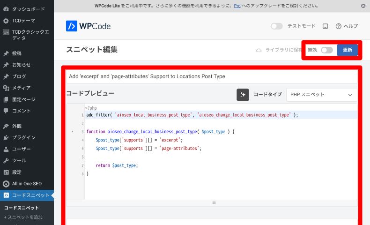This screenshot has width=370, height=225.
Task: Click the Pro upgrade link
Action: coord(237,6)
